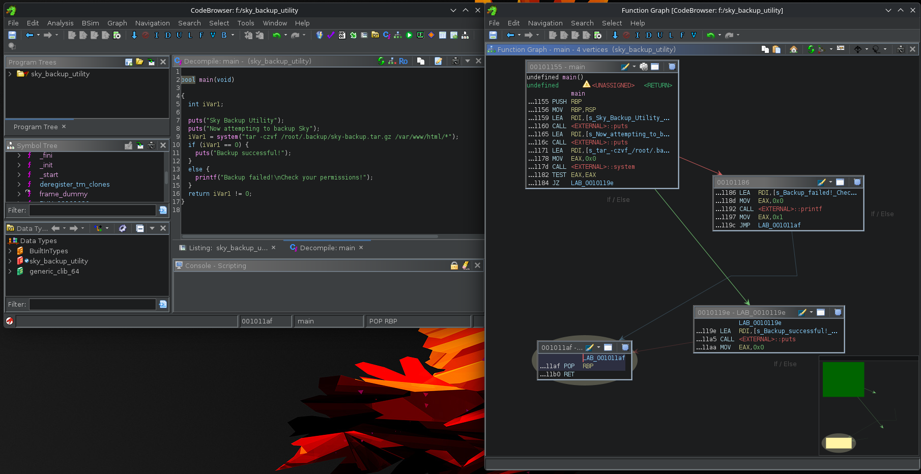The width and height of the screenshot is (921, 474).
Task: Click the copy icon in Decompile header
Action: [x=421, y=61]
